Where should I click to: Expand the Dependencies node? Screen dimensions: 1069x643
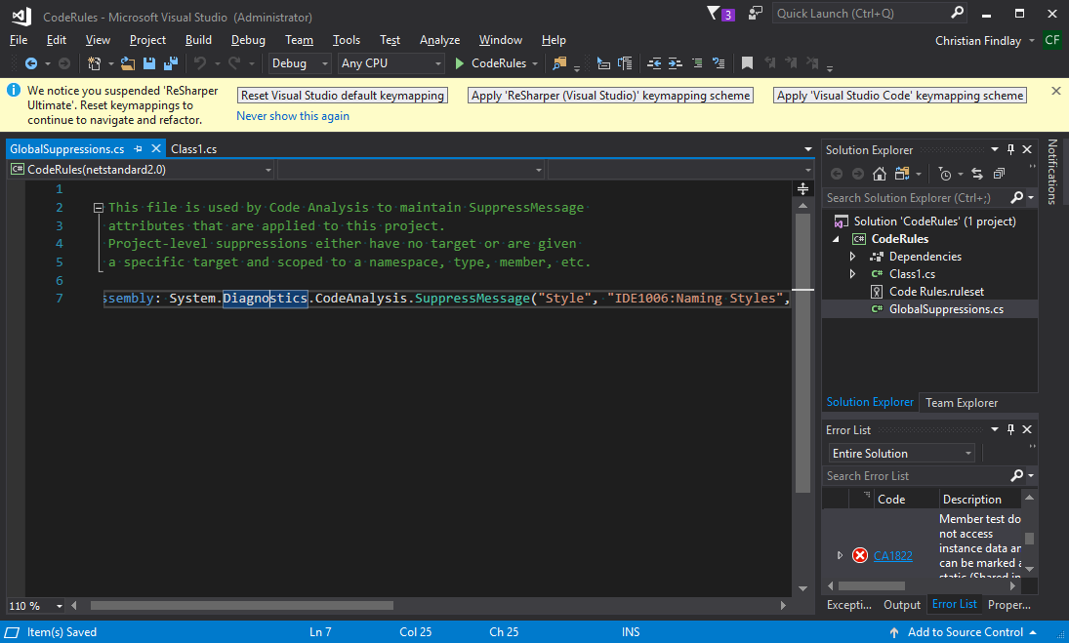[852, 257]
